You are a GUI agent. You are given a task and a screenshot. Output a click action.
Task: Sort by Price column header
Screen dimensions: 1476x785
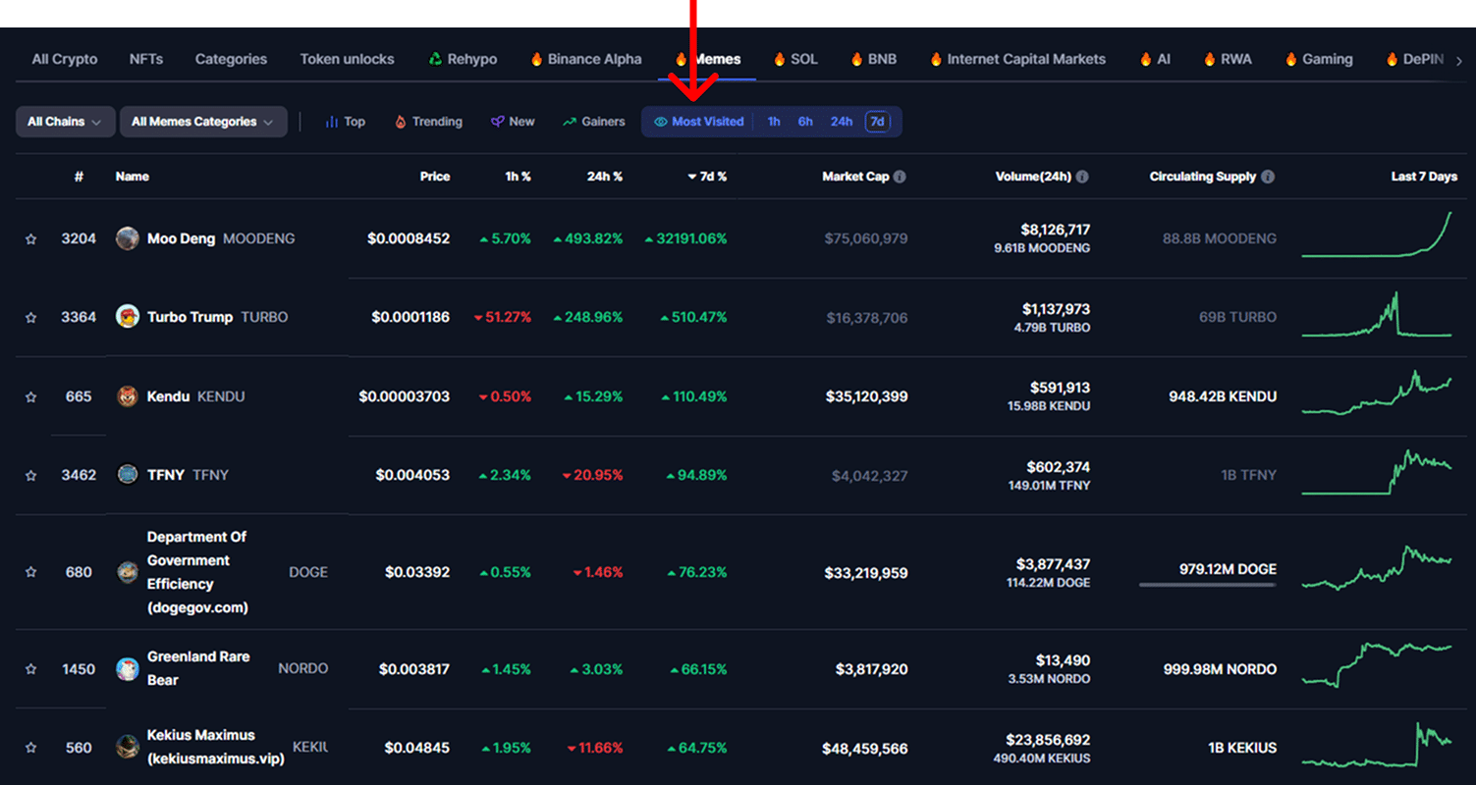point(435,177)
